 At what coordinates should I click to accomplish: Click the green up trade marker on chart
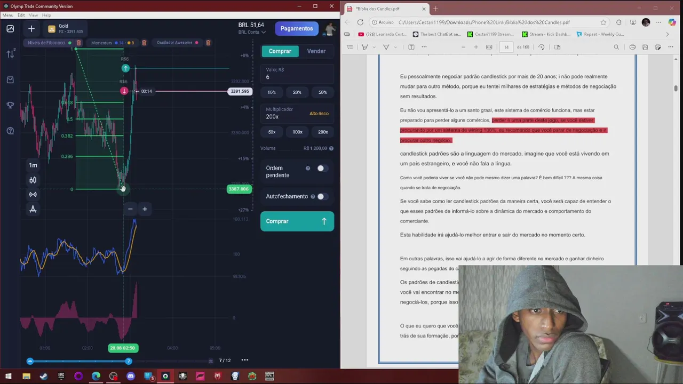[125, 68]
